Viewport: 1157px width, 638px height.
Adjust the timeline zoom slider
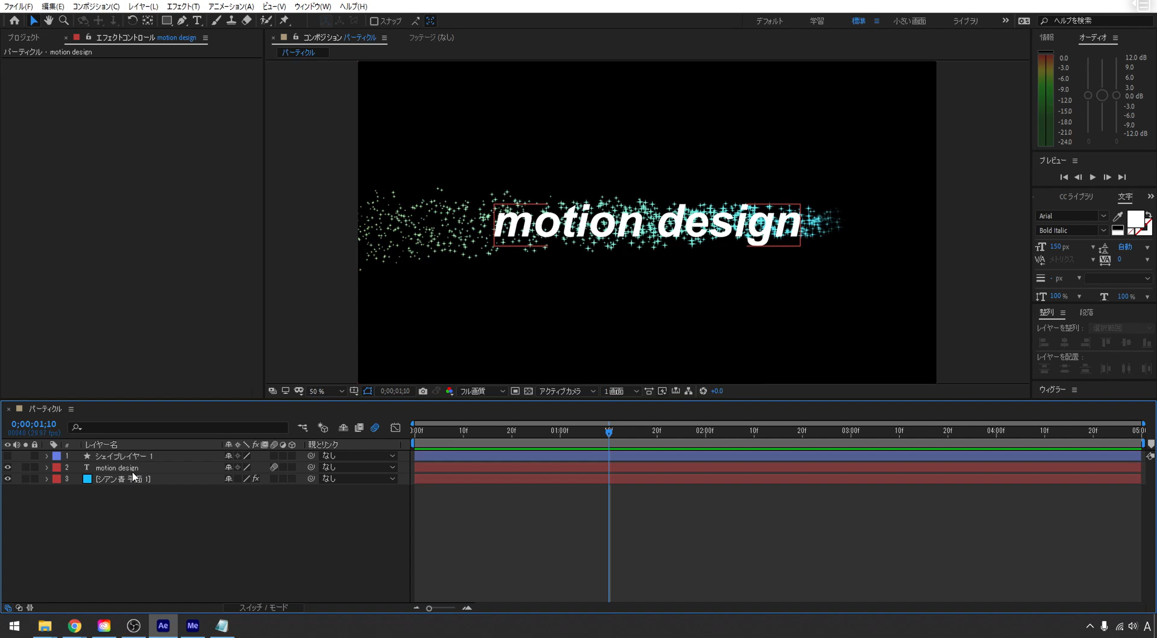coord(429,608)
